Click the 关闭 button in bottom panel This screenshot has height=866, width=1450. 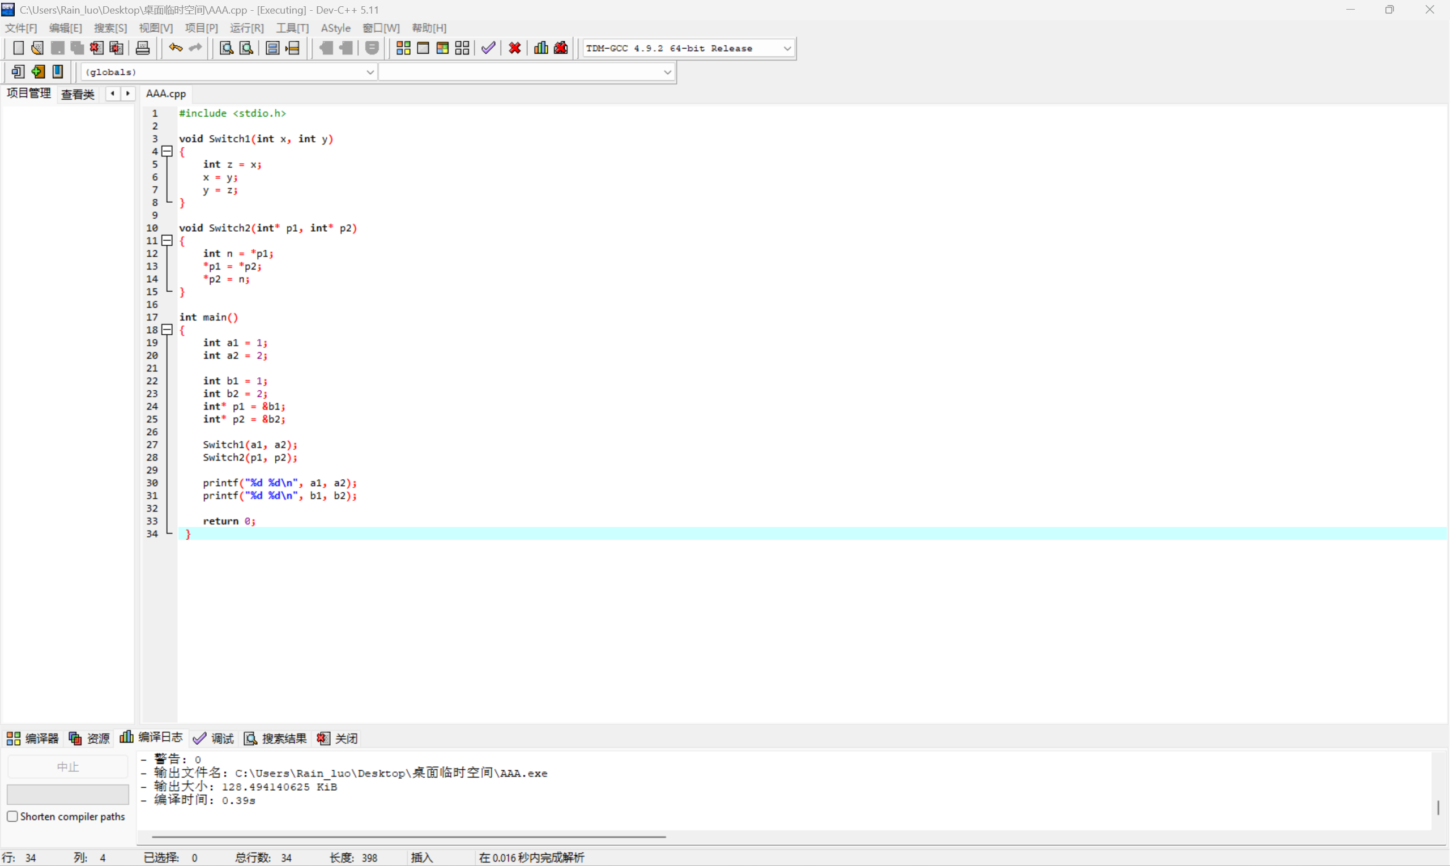click(x=338, y=739)
